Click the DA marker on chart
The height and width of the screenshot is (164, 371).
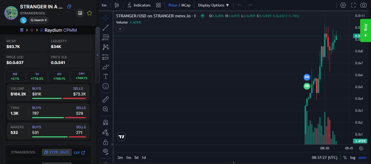point(307,77)
